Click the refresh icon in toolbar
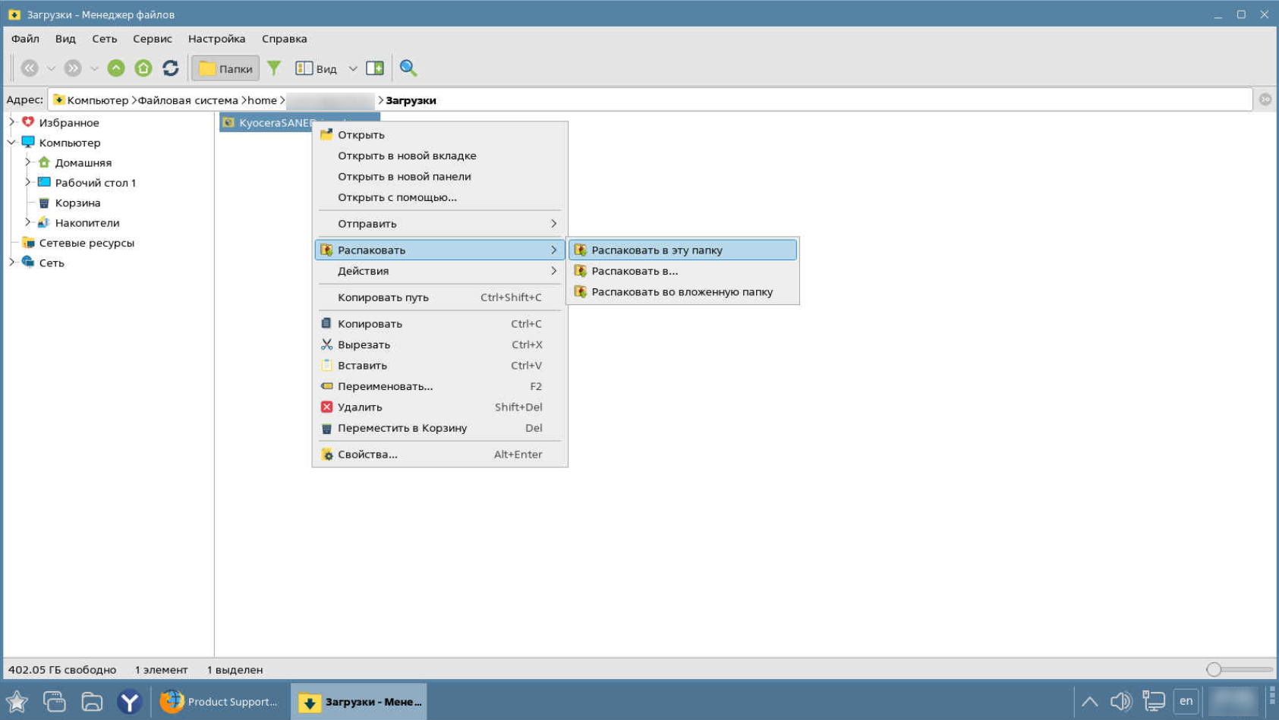Viewport: 1279px width, 720px height. (171, 68)
